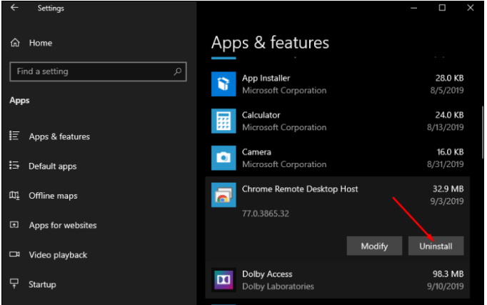Select the Camera list entry name
This screenshot has height=305, width=487.
pyautogui.click(x=256, y=152)
